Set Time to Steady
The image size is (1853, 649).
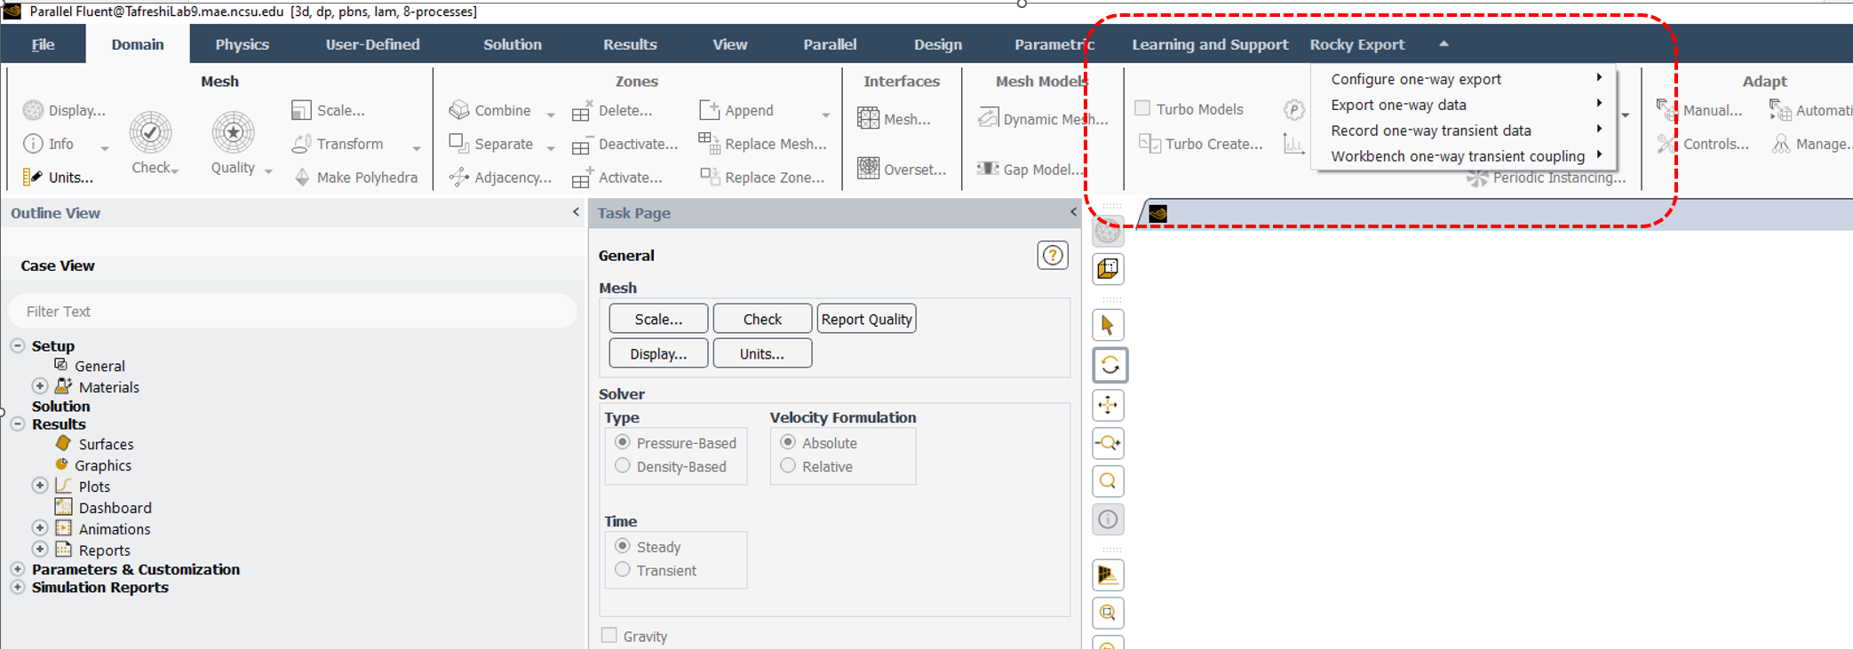623,546
